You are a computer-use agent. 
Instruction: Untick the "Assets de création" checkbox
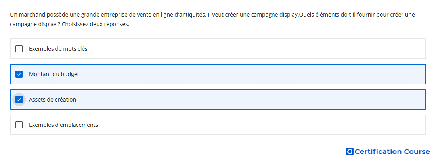tap(19, 100)
